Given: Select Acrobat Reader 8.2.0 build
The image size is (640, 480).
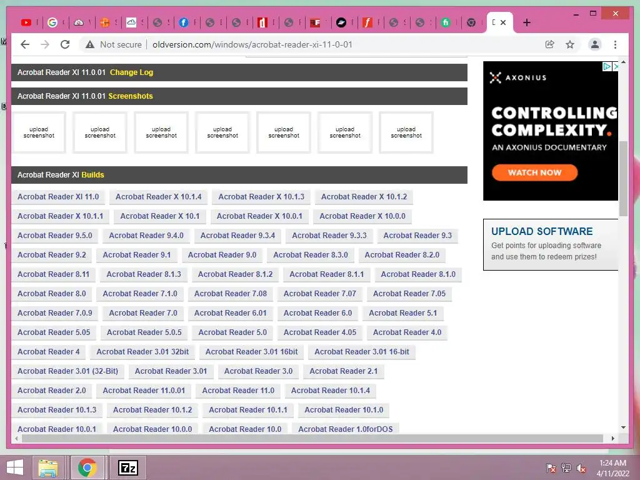Looking at the screenshot, I should pos(402,255).
